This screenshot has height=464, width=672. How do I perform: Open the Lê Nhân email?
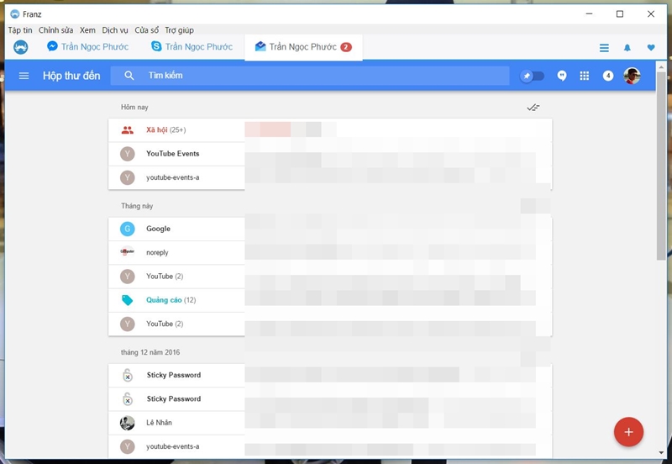330,423
